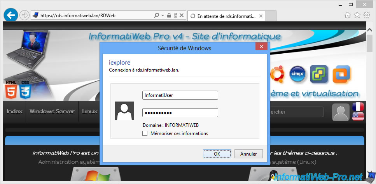Open the Index menu item
Viewport: 376px width, 184px height.
[14, 111]
